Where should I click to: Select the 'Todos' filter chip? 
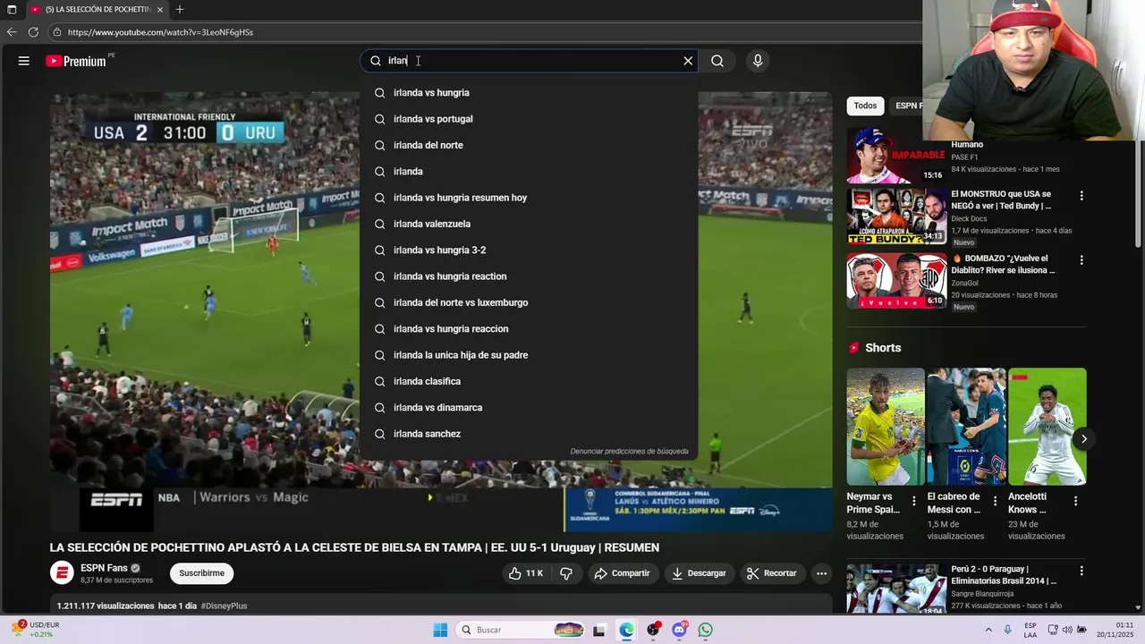865,106
